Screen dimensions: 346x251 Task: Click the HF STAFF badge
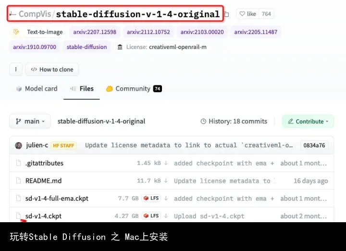click(63, 145)
